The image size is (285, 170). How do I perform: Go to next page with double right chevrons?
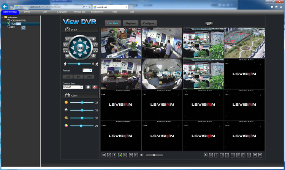[260, 155]
